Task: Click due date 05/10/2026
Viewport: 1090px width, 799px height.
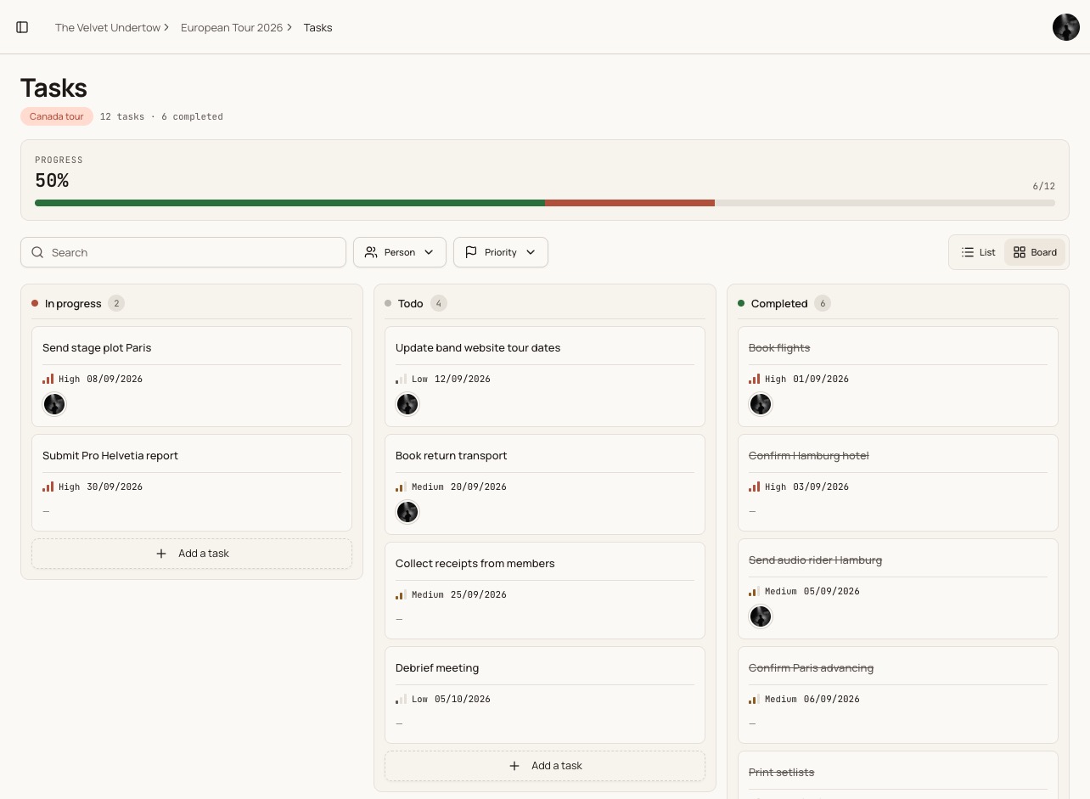Action: (x=463, y=699)
